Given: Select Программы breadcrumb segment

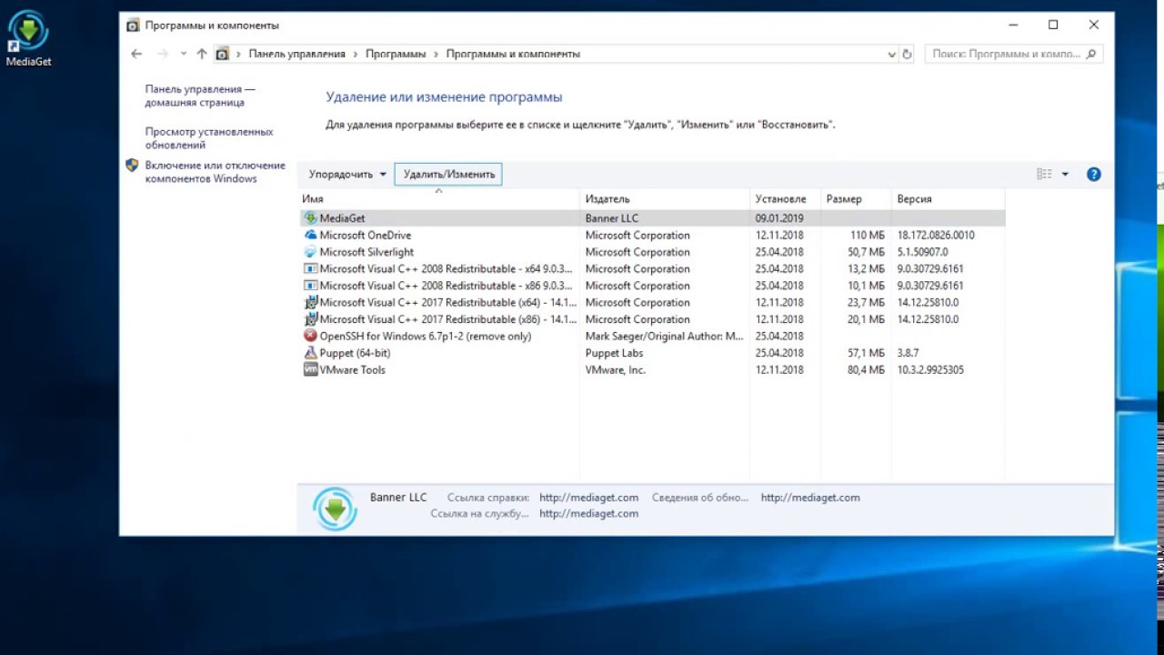Looking at the screenshot, I should tap(396, 54).
